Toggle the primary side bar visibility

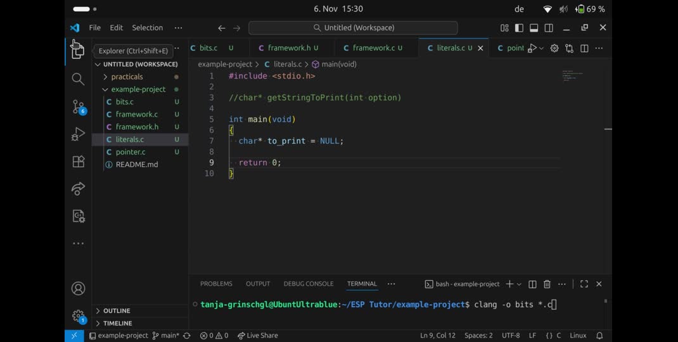[519, 28]
